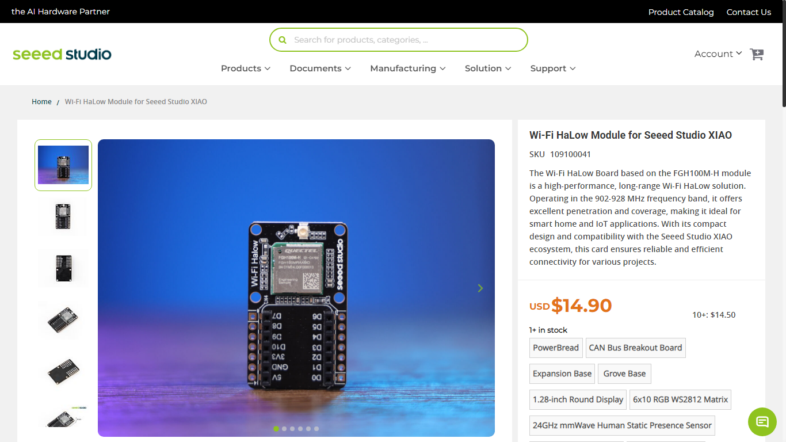Go to next product image arrow
This screenshot has height=442, width=786.
[x=480, y=288]
